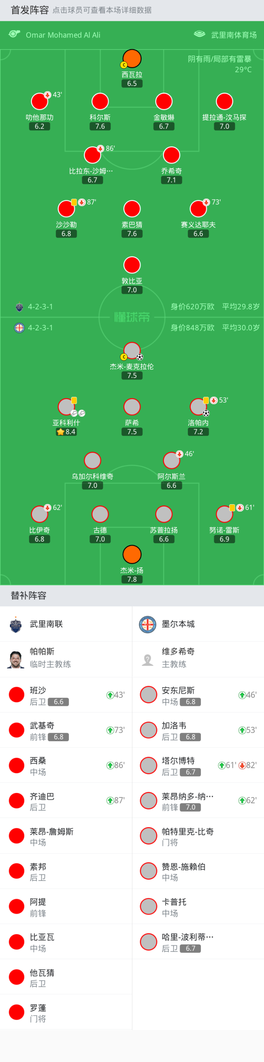The image size is (264, 1062).
Task: Click substitute 塔尔博特 in the list
Action: (198, 765)
